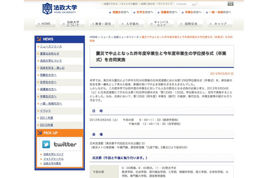The image size is (268, 178).
Task: Open the 法政大学について navigation tab
Action: coord(73,24)
